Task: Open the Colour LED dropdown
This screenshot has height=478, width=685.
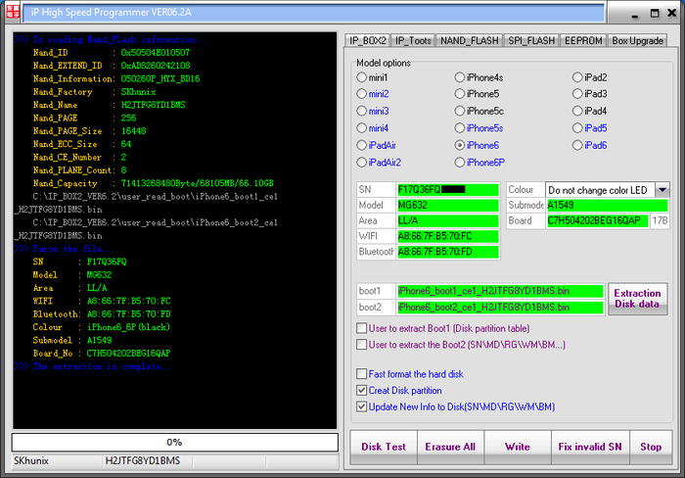Action: (662, 189)
